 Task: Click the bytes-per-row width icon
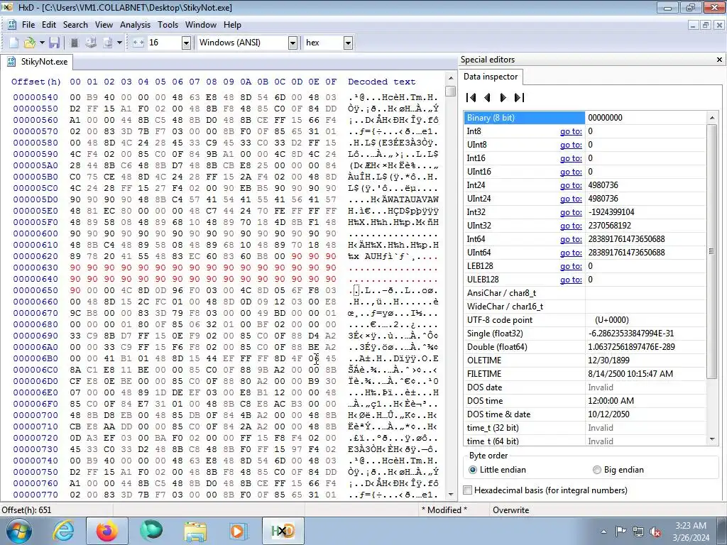coord(138,43)
